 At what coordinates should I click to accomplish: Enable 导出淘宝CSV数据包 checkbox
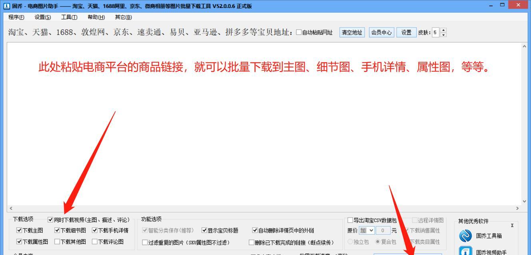350,220
